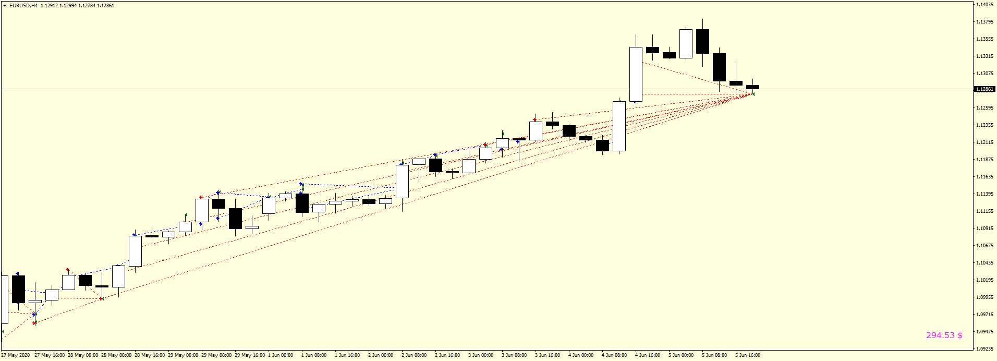Image resolution: width=997 pixels, height=361 pixels.
Task: Click the 3 Jun 16:00 time label
Action: pos(548,355)
